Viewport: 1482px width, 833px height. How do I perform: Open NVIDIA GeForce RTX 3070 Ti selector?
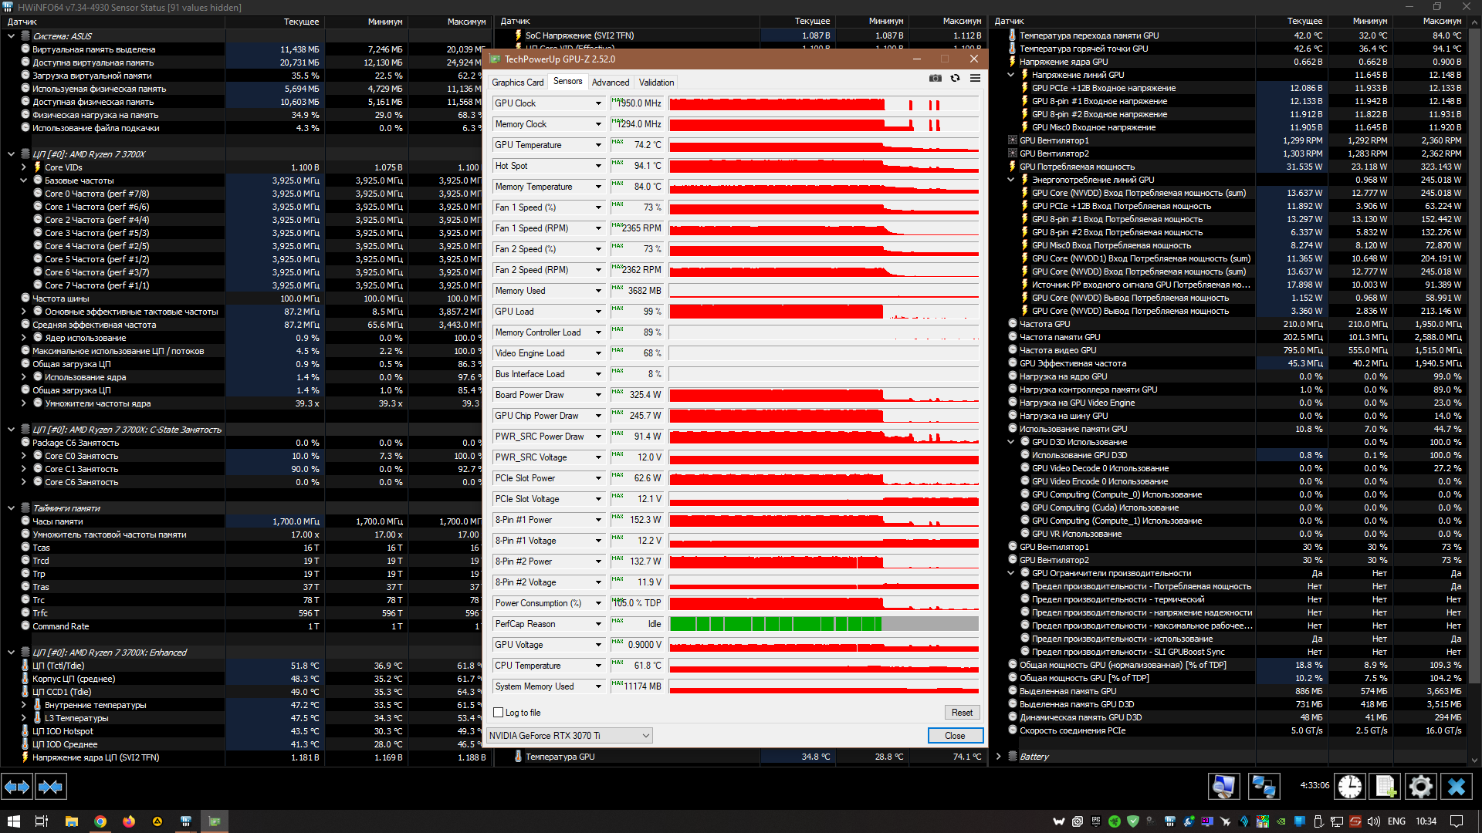click(x=570, y=736)
